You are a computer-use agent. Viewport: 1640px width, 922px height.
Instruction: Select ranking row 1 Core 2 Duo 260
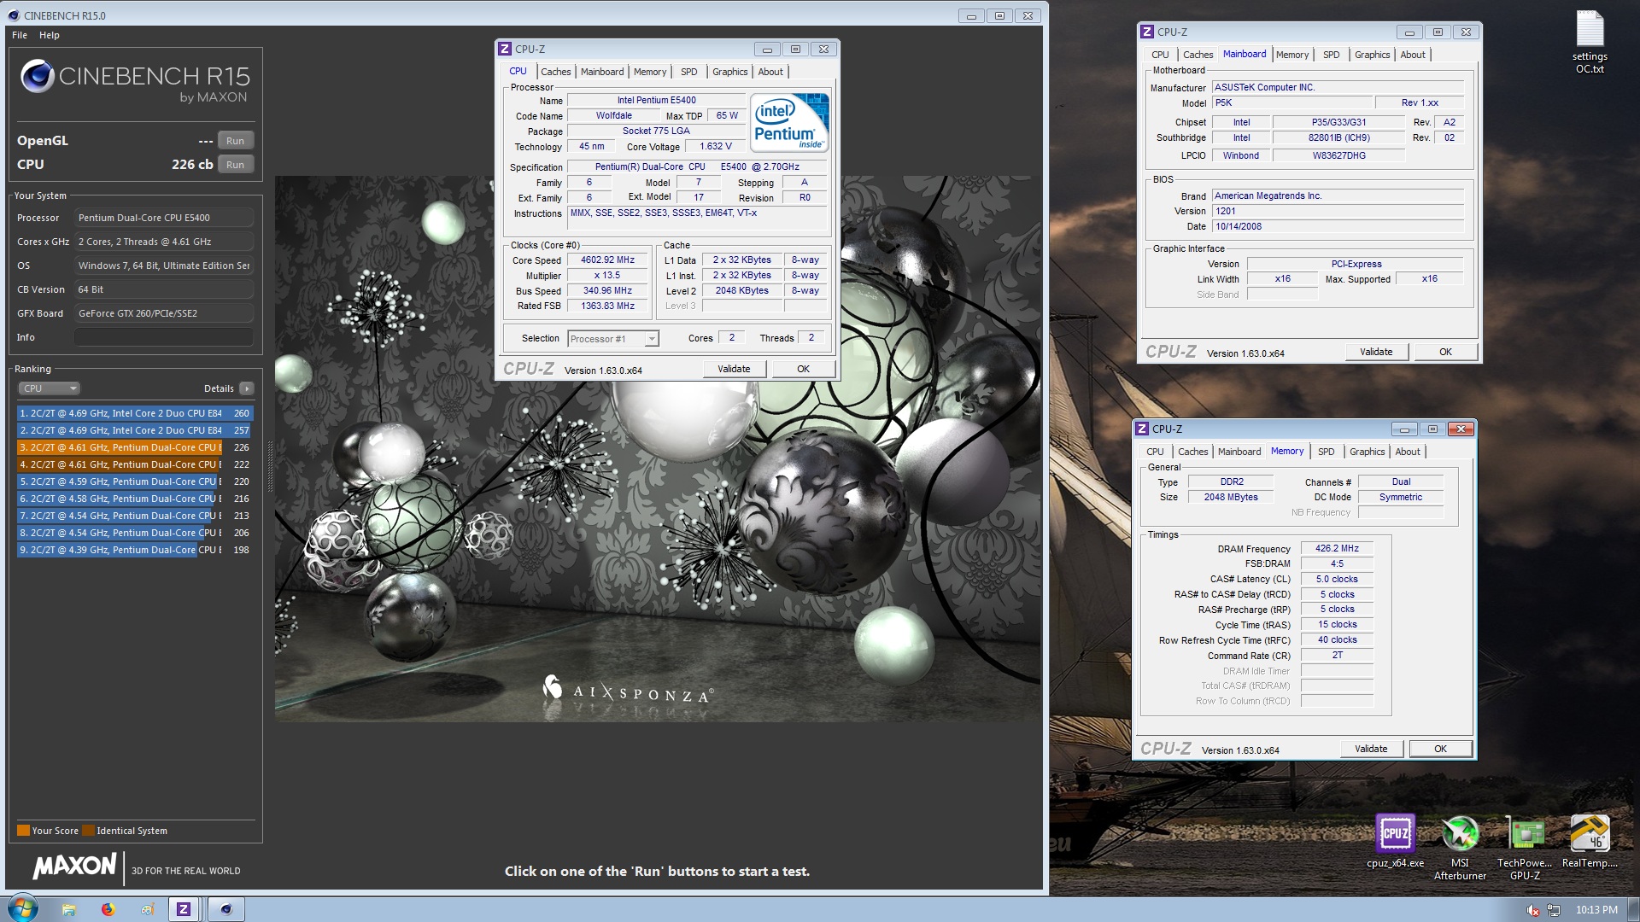point(135,413)
